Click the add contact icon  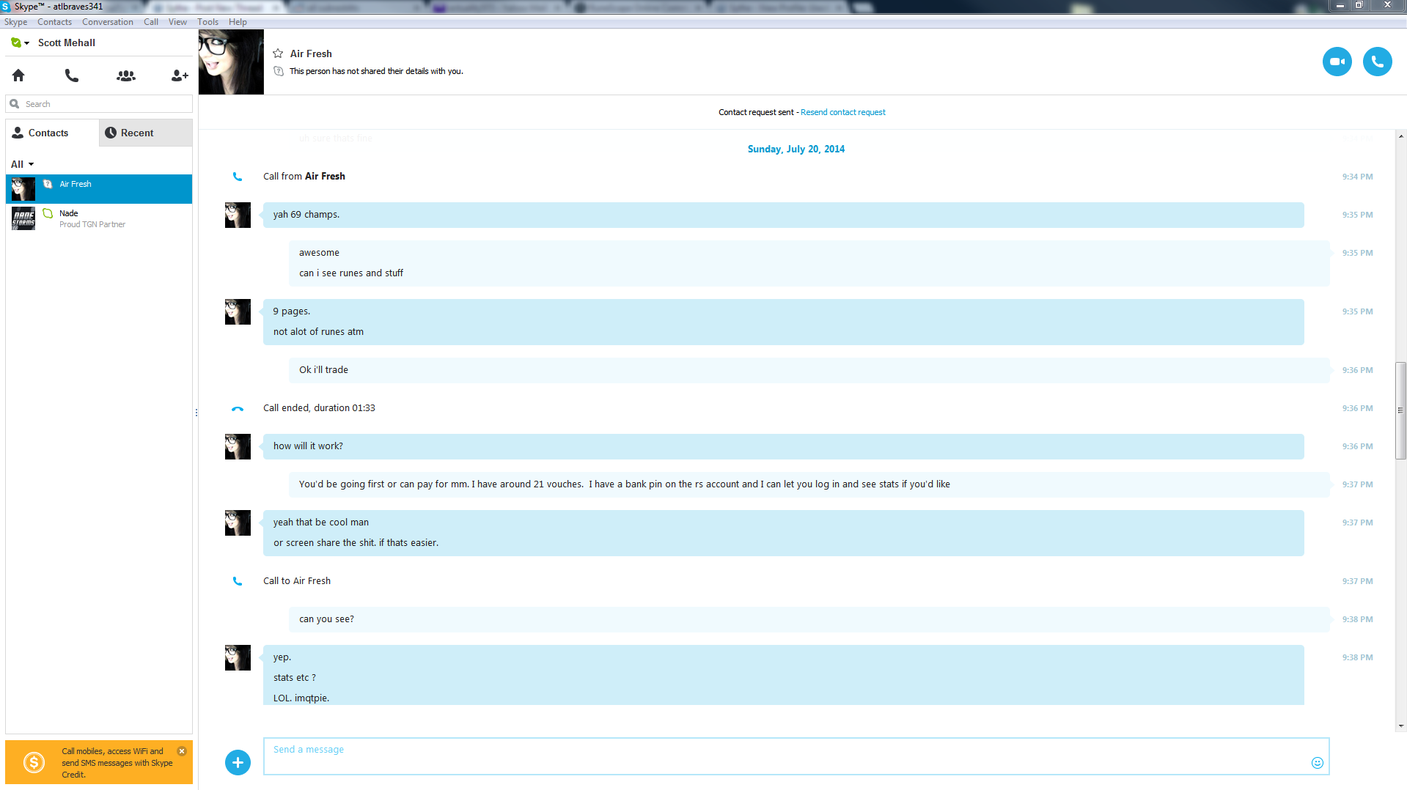click(x=180, y=75)
